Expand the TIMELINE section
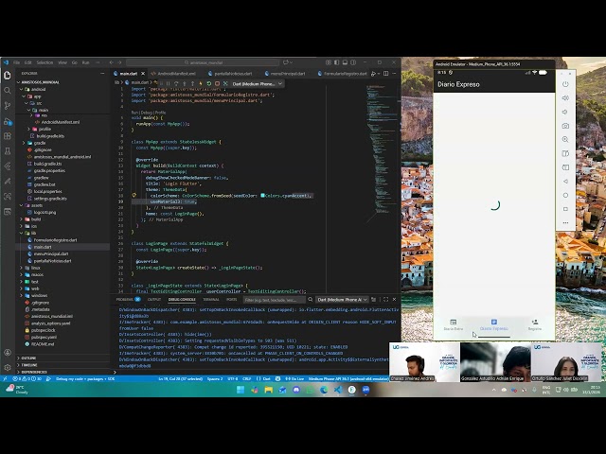Image resolution: width=606 pixels, height=454 pixels. (27, 365)
